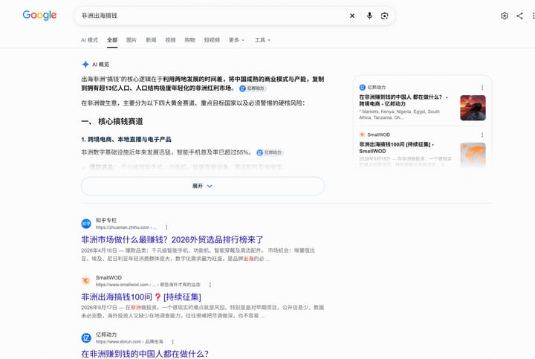Open quick settings gear icon
This screenshot has width=535, height=359.
[x=505, y=16]
